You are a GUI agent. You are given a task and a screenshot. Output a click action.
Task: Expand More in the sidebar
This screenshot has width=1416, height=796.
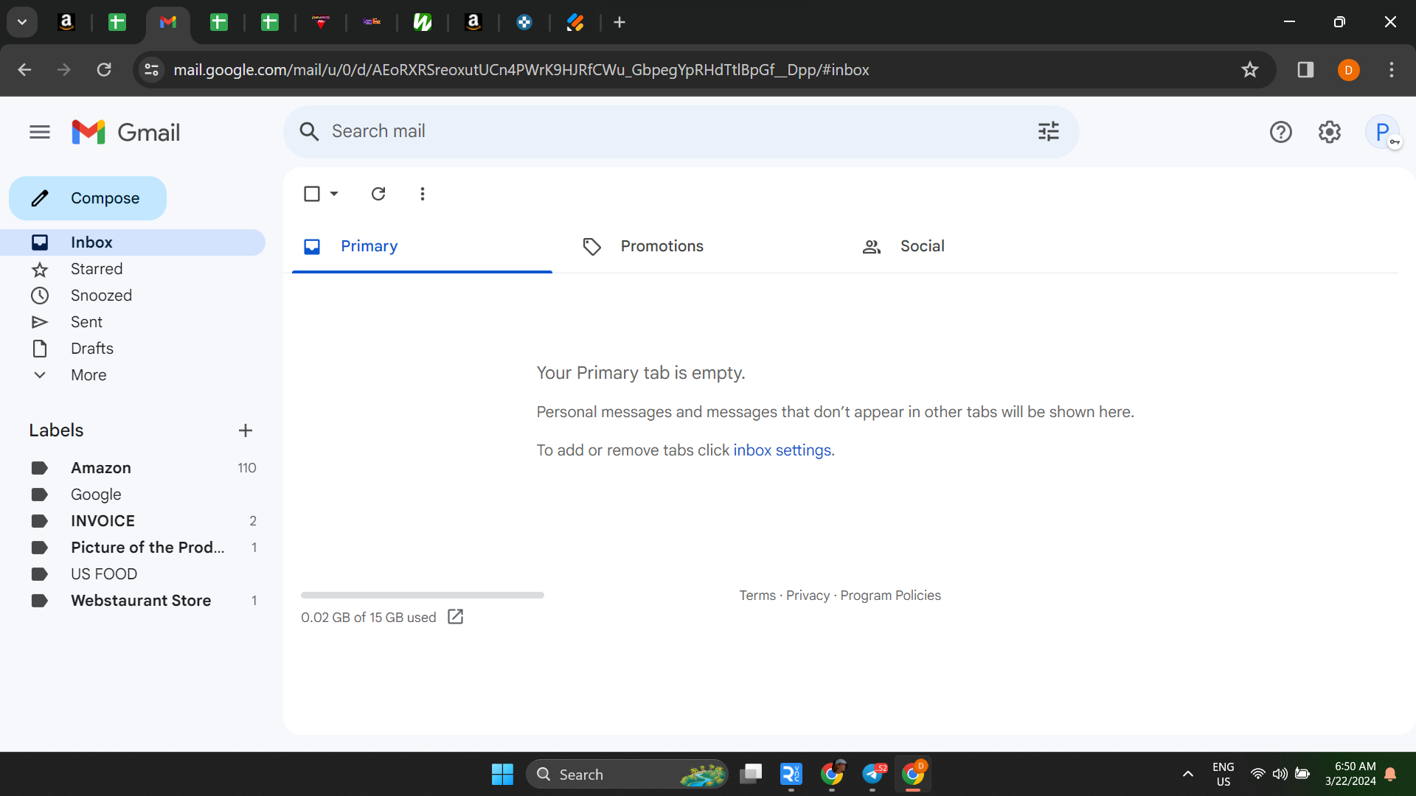[88, 375]
